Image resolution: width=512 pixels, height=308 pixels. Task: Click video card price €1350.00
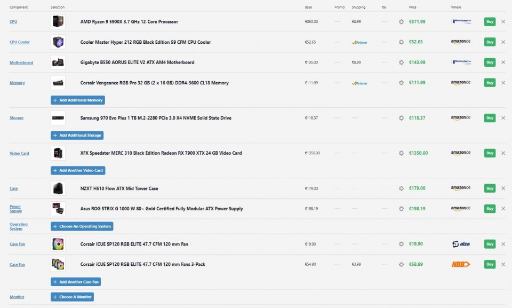coord(418,153)
